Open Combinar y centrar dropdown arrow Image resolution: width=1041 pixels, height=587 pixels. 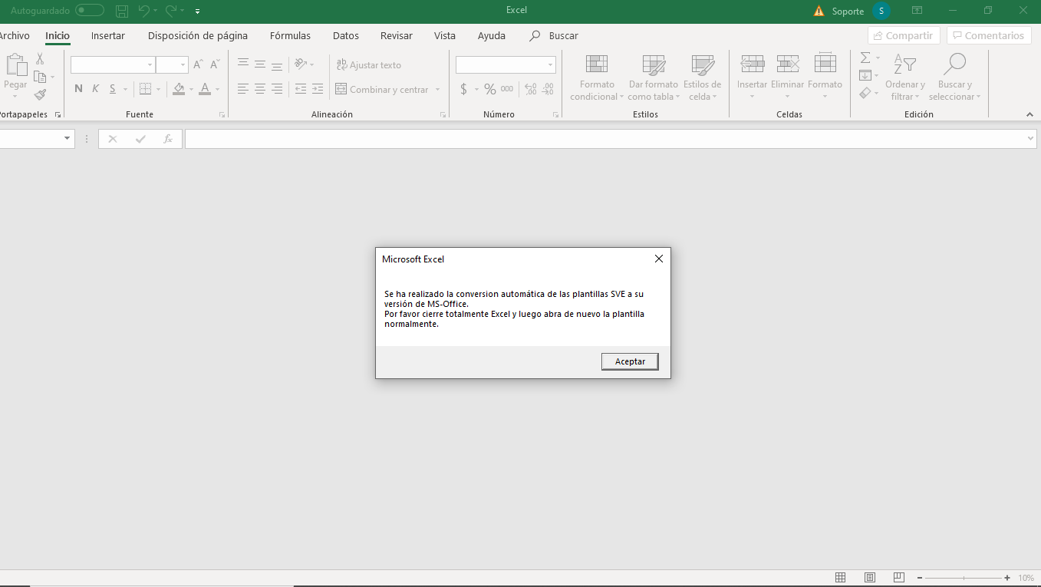[438, 90]
